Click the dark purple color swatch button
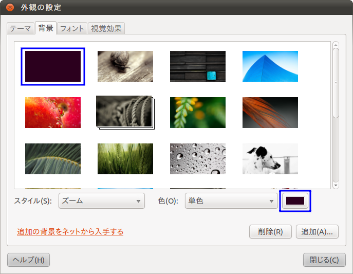 tap(295, 201)
